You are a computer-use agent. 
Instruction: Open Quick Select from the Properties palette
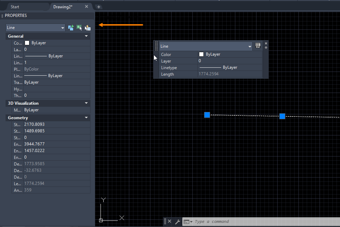coord(88,28)
